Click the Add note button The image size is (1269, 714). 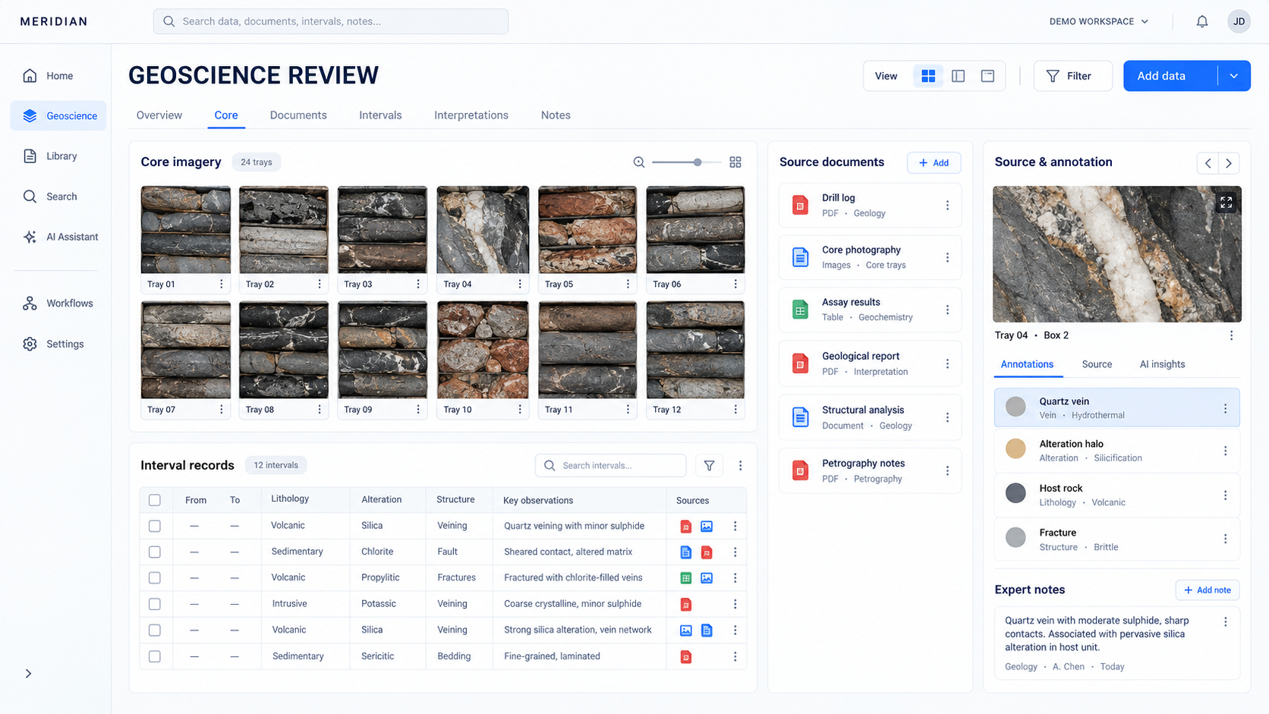(x=1207, y=590)
